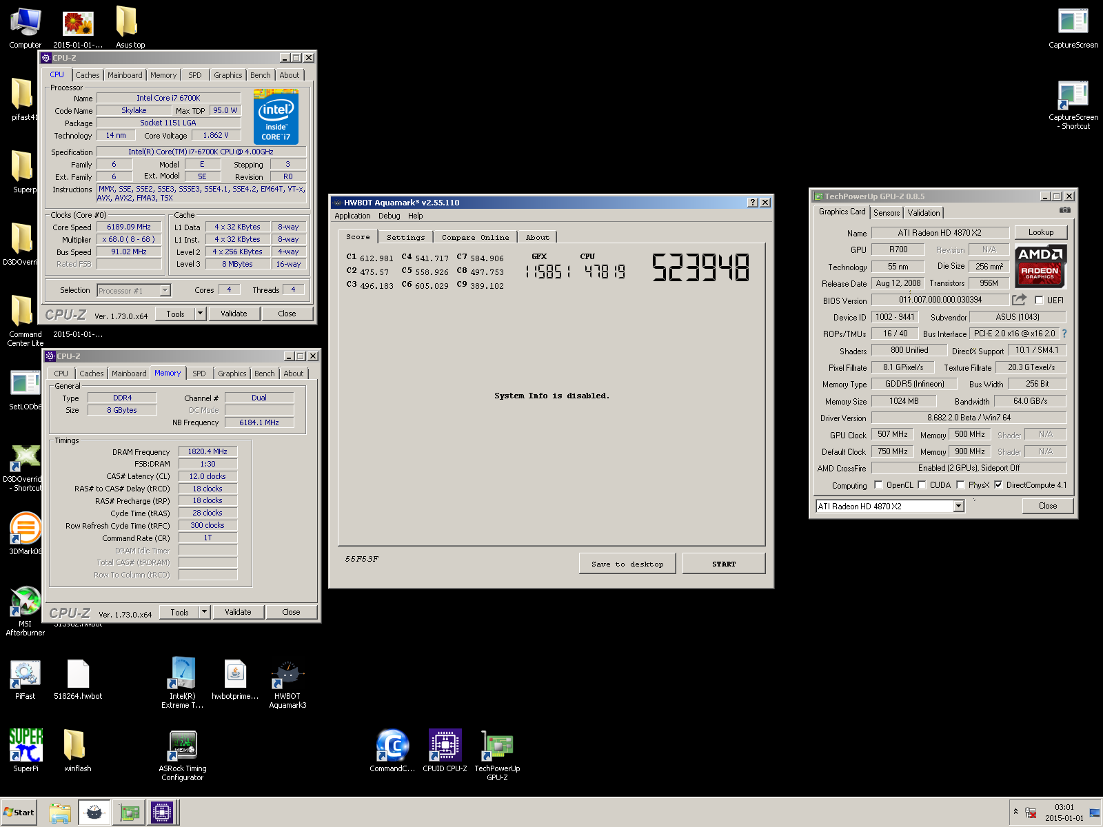Open the Debug menu in Aquamark3

click(389, 216)
